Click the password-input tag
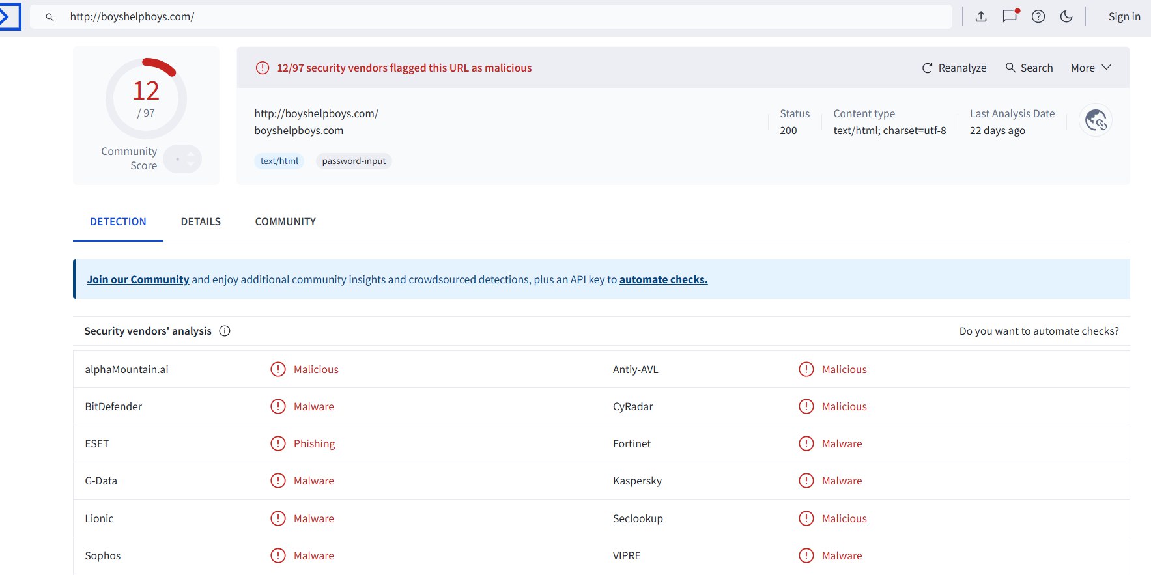The width and height of the screenshot is (1151, 575). (354, 161)
